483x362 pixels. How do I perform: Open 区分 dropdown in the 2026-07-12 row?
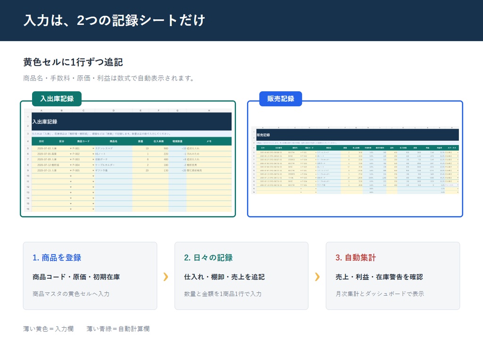pos(71,165)
